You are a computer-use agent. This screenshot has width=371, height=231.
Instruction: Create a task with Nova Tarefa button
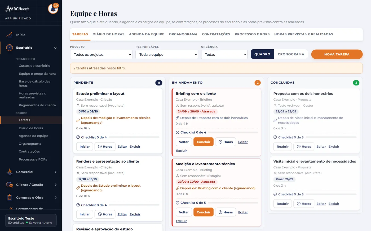(x=337, y=54)
